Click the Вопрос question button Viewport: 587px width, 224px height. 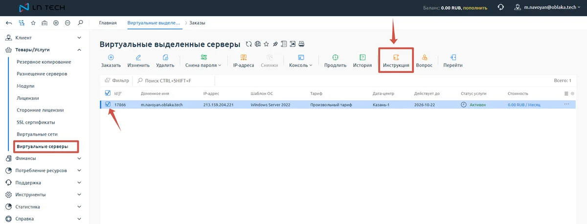tap(424, 61)
